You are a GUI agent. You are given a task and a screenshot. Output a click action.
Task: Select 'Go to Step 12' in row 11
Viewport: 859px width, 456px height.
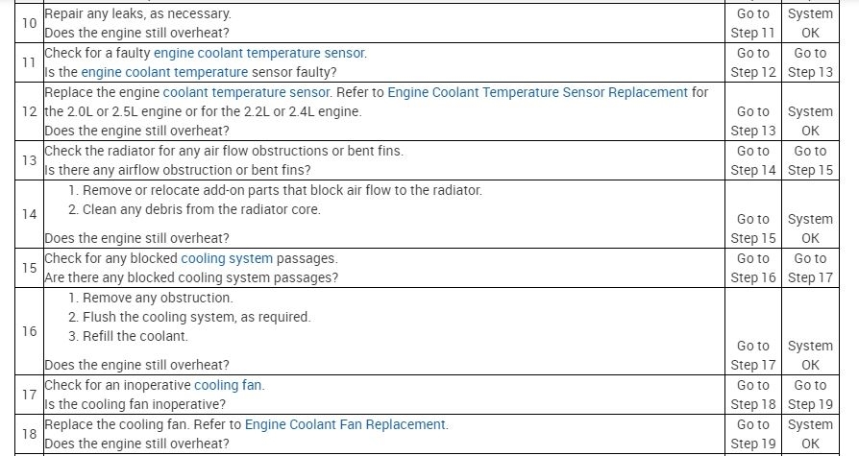tap(752, 62)
